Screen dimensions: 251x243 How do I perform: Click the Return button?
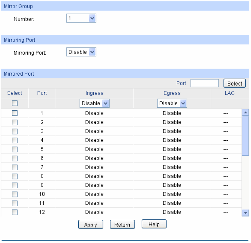[122, 225]
